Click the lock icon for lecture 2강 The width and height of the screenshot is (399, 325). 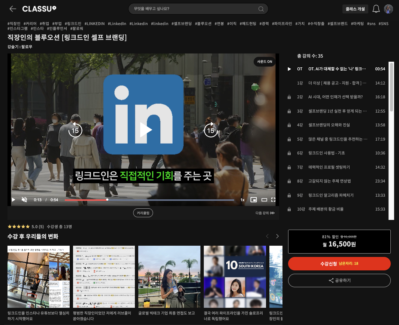point(289,97)
